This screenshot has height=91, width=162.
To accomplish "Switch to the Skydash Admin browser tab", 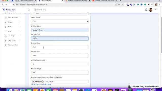I will click(x=51, y=1).
